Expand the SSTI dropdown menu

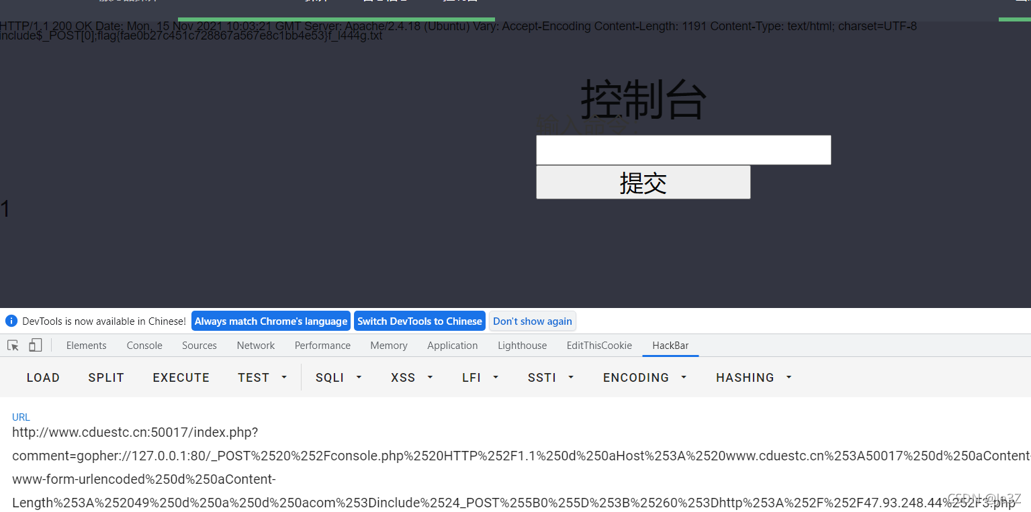coord(551,378)
